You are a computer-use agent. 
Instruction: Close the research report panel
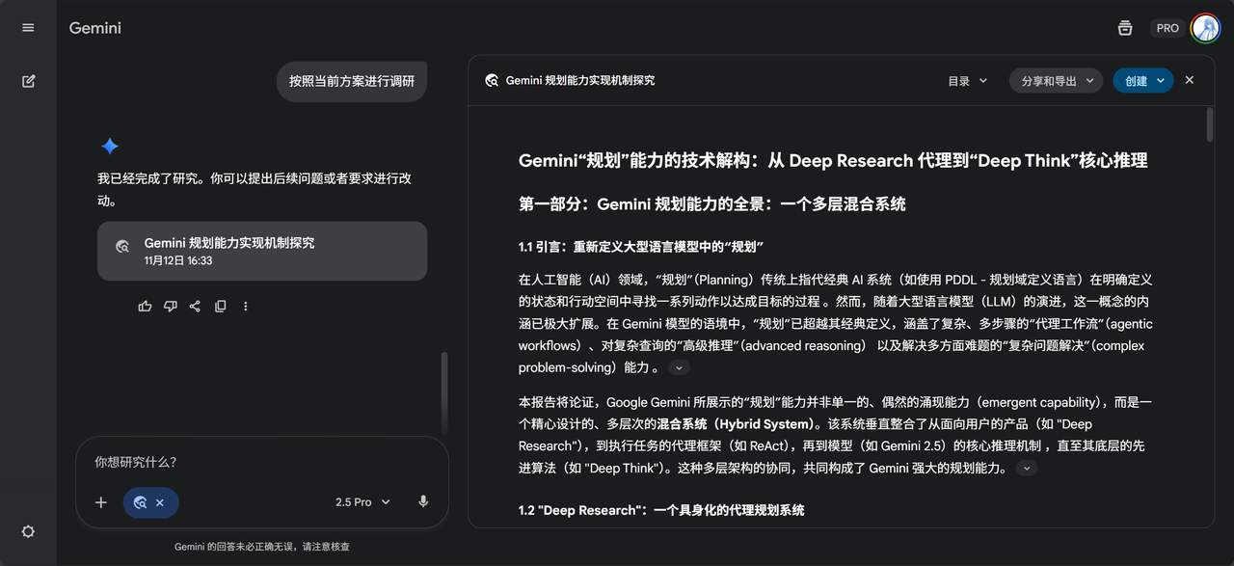click(1190, 80)
